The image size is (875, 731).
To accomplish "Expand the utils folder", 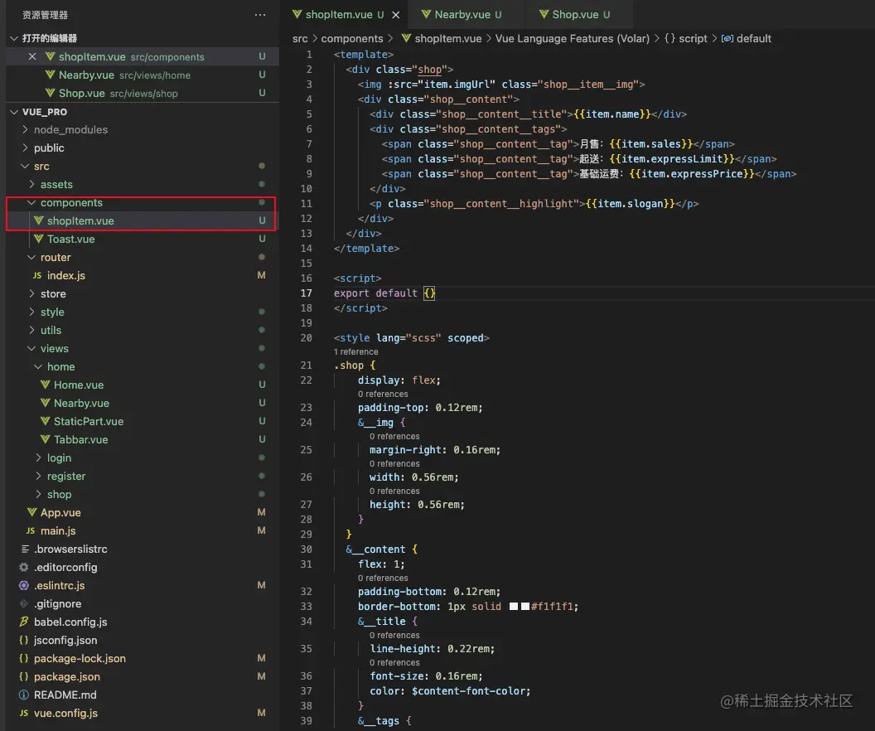I will click(x=31, y=331).
